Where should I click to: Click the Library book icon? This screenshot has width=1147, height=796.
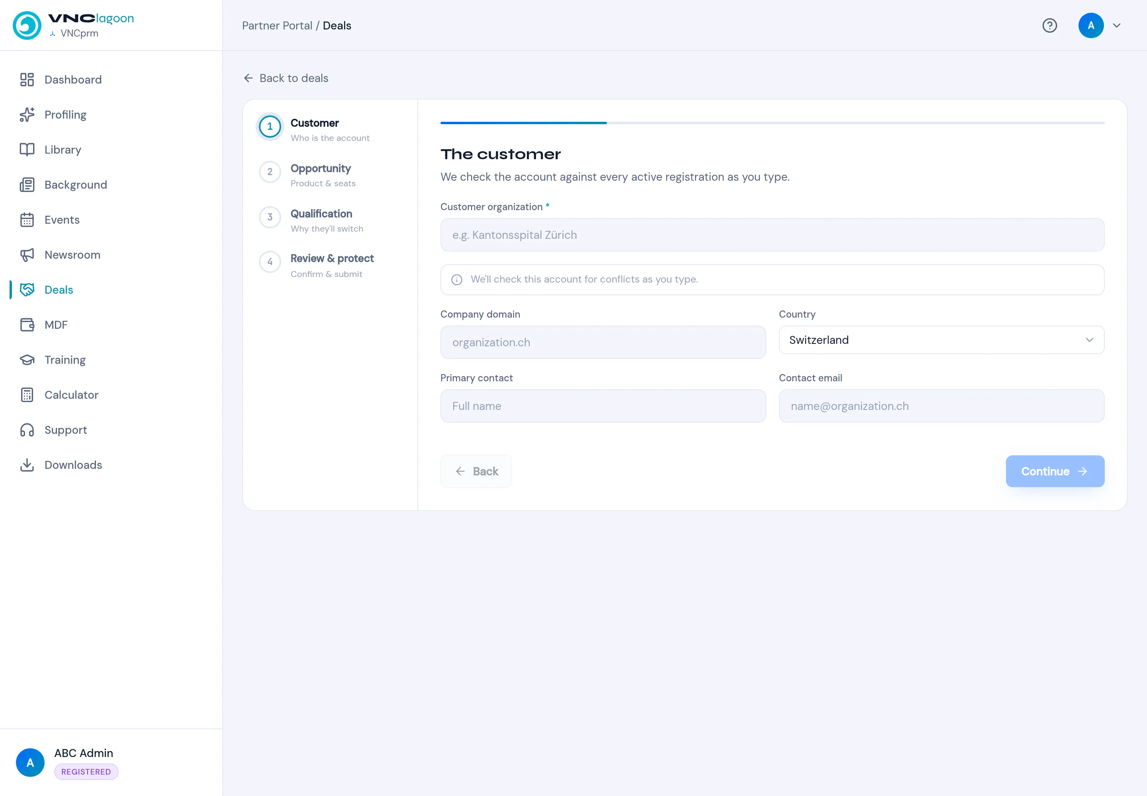(x=27, y=150)
